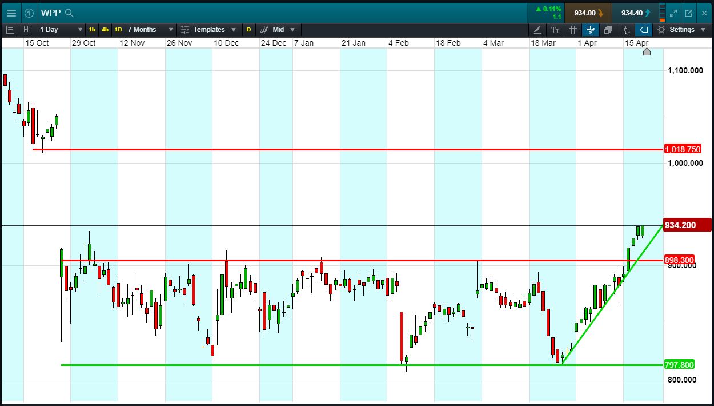This screenshot has width=714, height=406.
Task: Select the text annotation Tt tool
Action: tap(555, 30)
